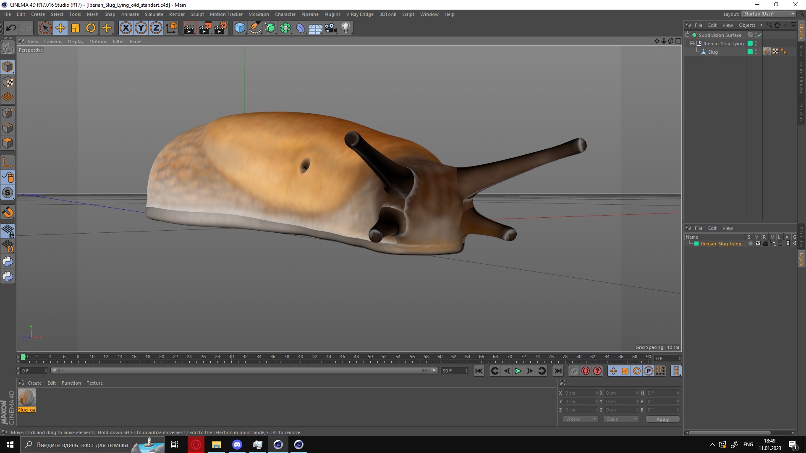Add a Cube primitive object
This screenshot has height=453, width=806.
click(240, 28)
